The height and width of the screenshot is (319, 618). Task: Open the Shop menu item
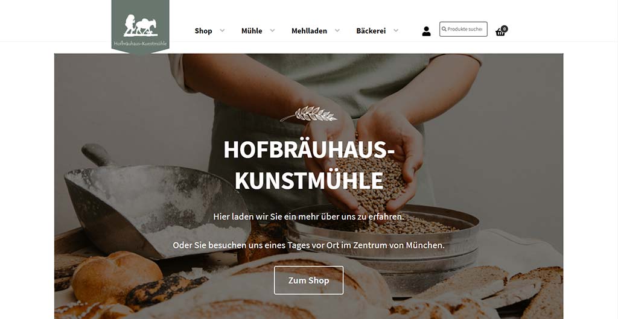point(203,31)
